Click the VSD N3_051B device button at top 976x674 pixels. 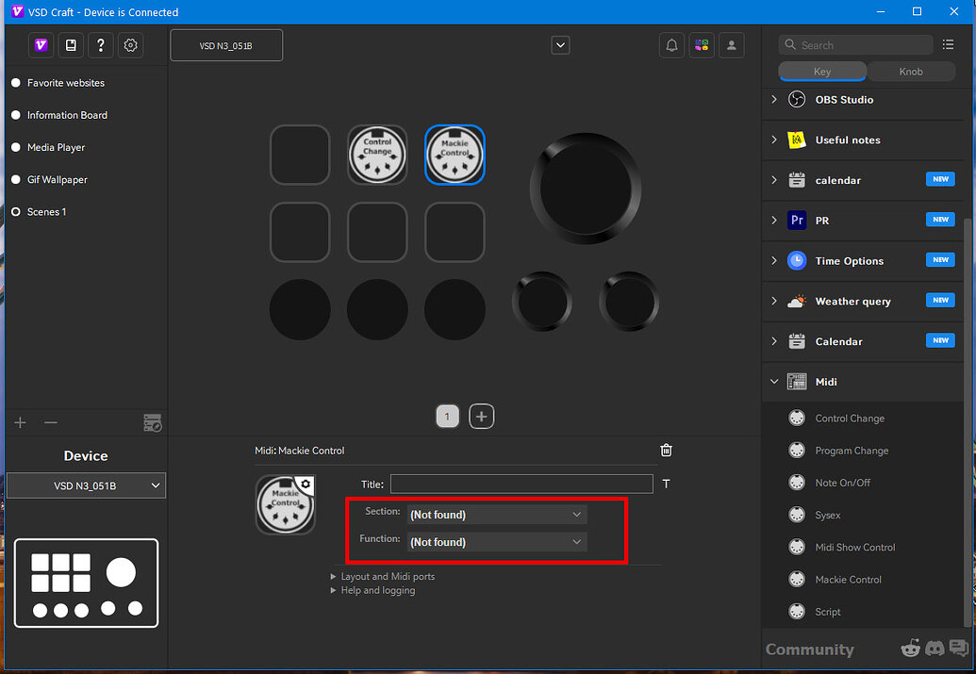coord(226,45)
